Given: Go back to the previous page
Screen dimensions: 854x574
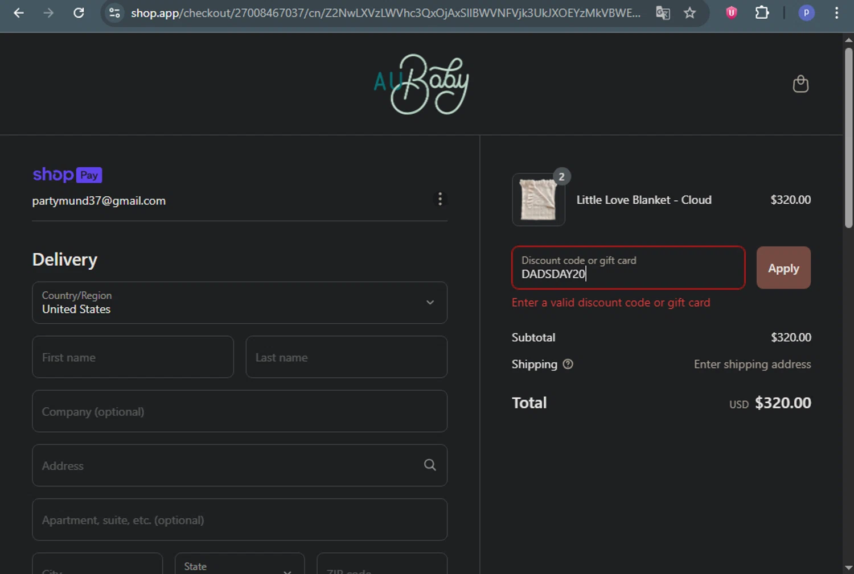Looking at the screenshot, I should (19, 13).
